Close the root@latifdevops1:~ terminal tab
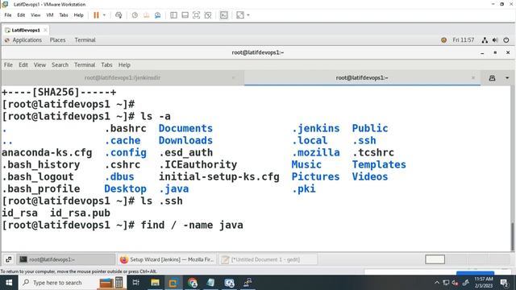516x290 pixels. [473, 78]
